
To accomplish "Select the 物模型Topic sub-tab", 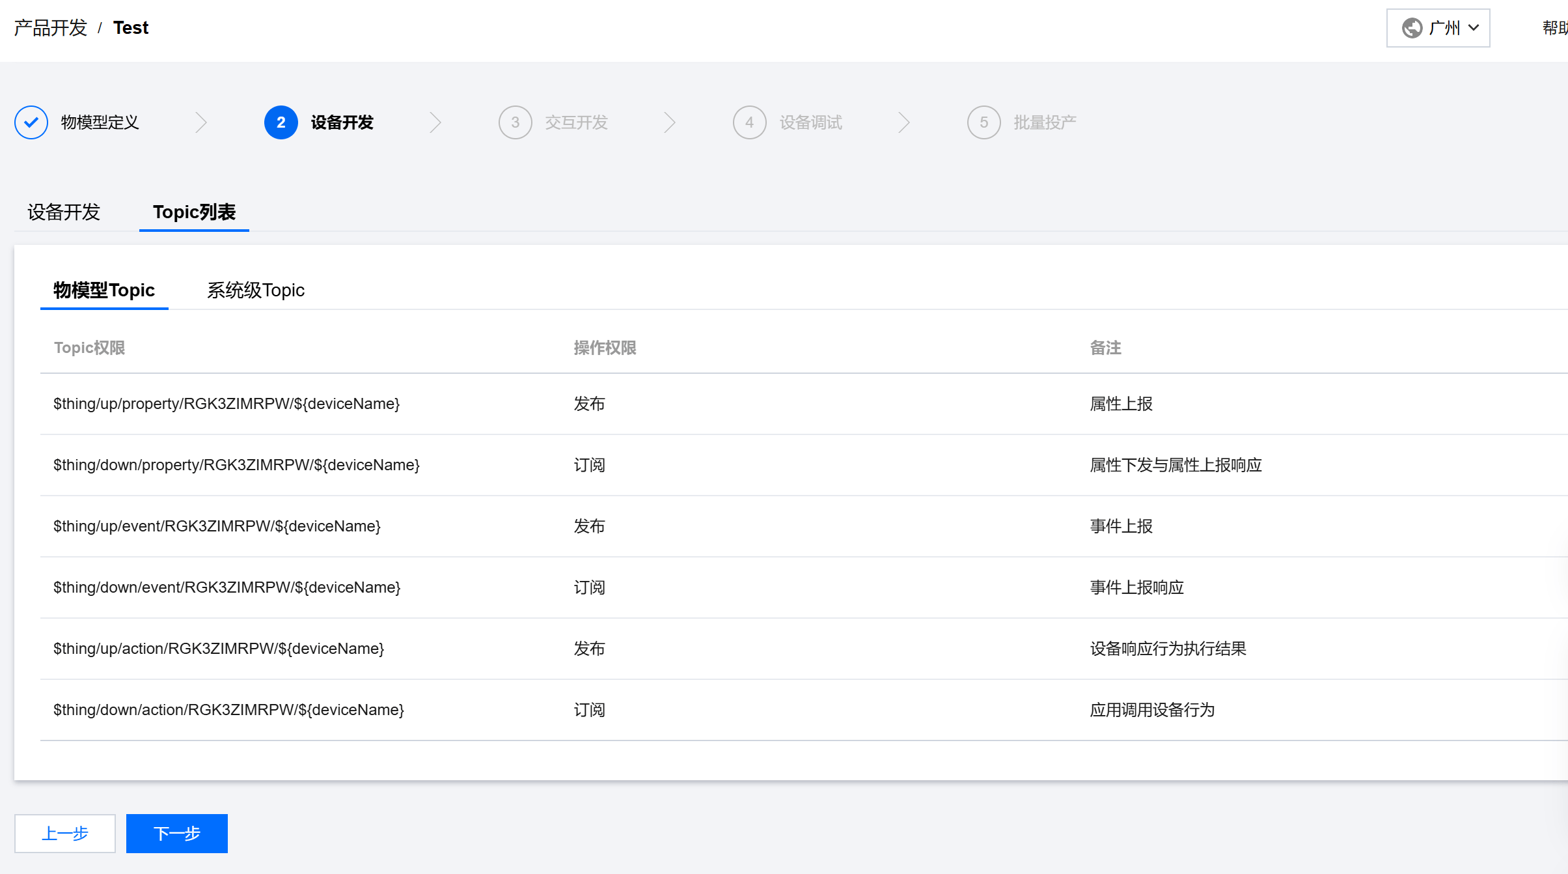I will (x=104, y=290).
